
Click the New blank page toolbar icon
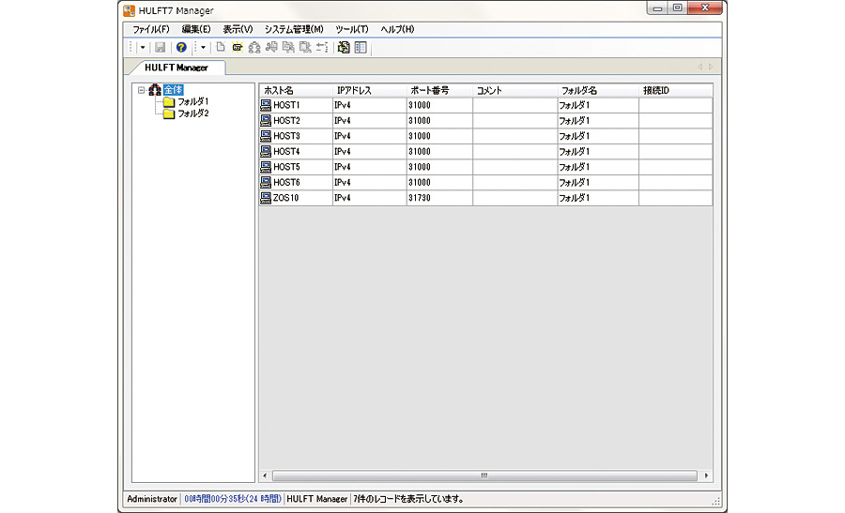tap(221, 47)
